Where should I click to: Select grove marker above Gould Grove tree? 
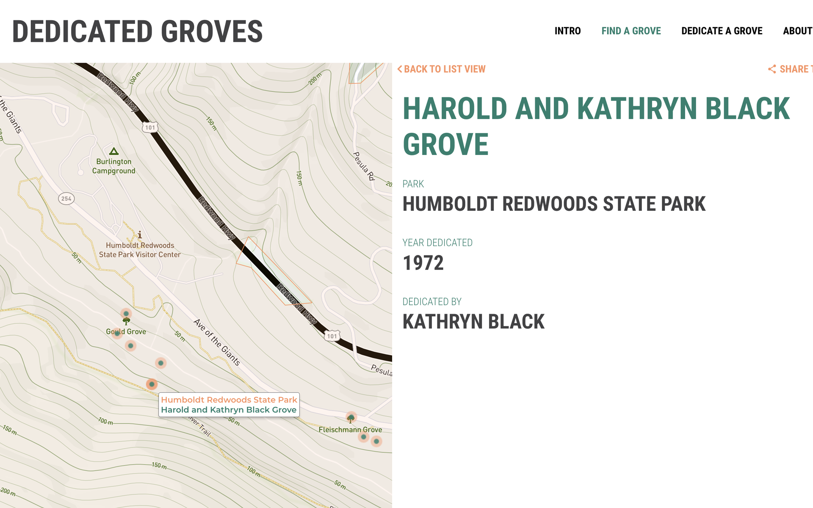126,314
